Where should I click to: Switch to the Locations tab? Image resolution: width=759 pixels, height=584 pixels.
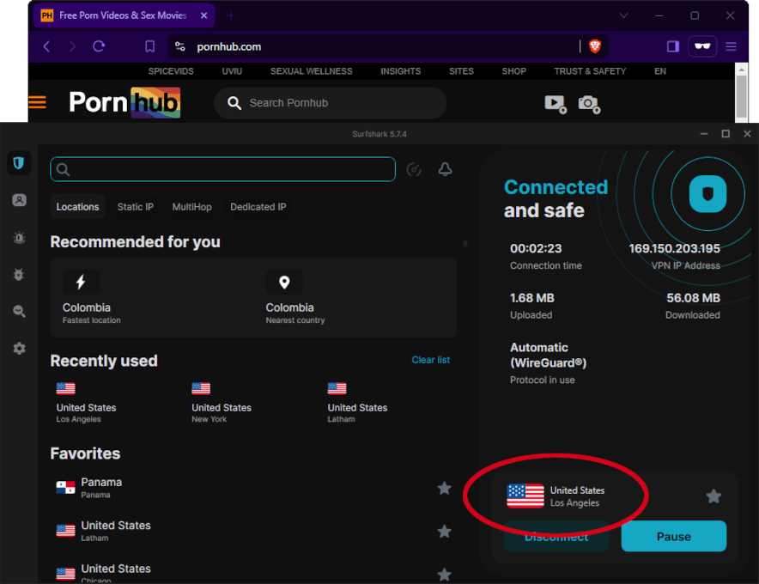pyautogui.click(x=77, y=207)
